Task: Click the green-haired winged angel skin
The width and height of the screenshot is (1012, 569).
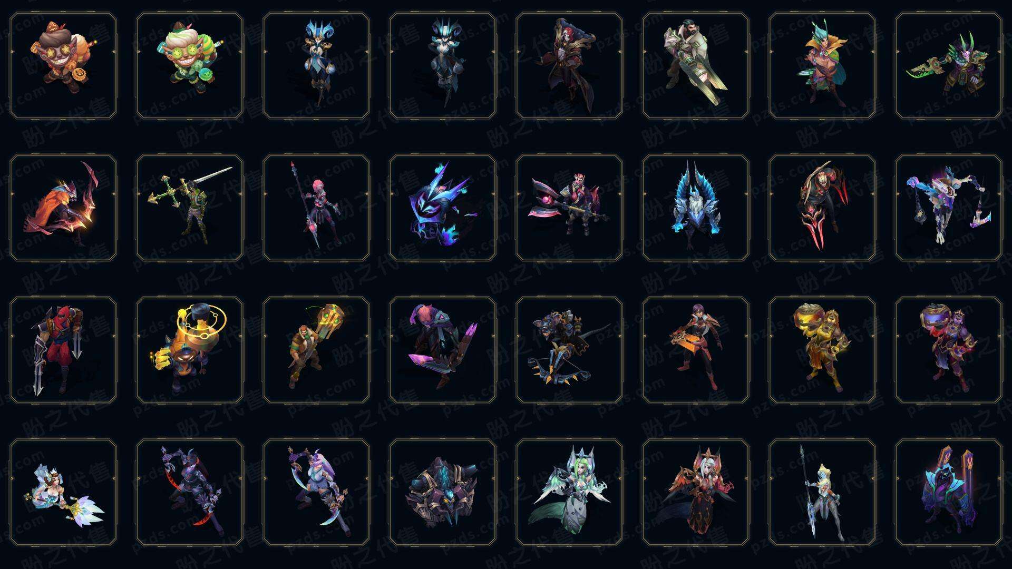Action: tap(569, 492)
